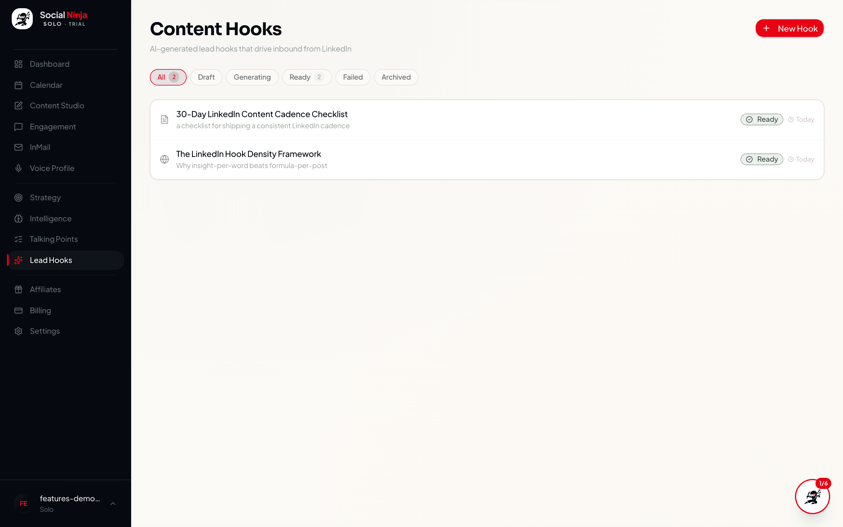843x527 pixels.
Task: Click the Lead Hooks sparkle icon
Action: point(18,260)
